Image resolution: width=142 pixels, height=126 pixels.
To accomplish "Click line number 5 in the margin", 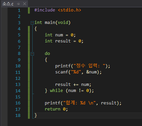I will coord(19,35).
